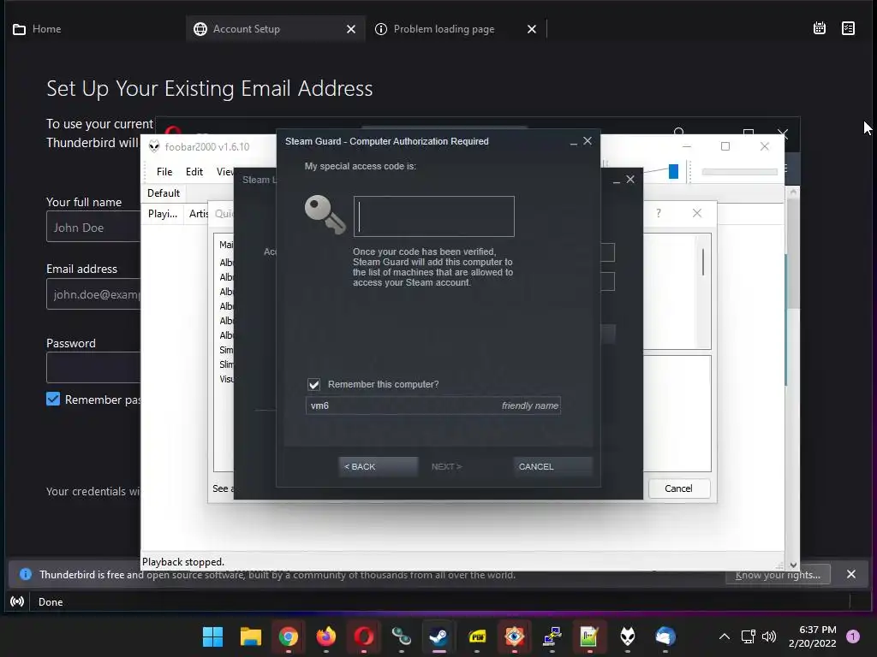Open the PDF app from the taskbar
This screenshot has width=877, height=657.
pos(476,636)
